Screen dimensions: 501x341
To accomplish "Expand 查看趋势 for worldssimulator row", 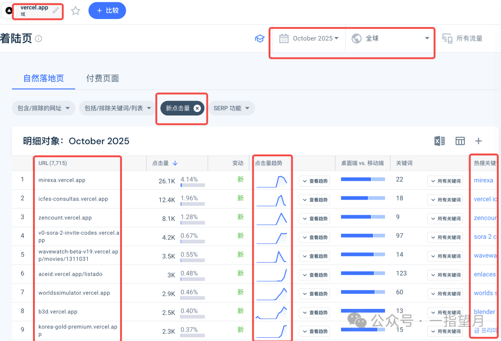I will pyautogui.click(x=315, y=294).
